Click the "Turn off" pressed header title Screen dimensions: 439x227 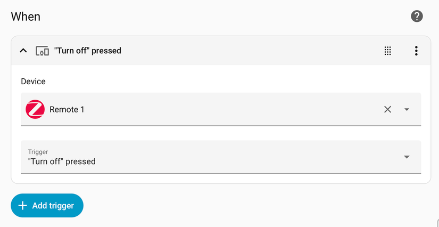tap(88, 51)
